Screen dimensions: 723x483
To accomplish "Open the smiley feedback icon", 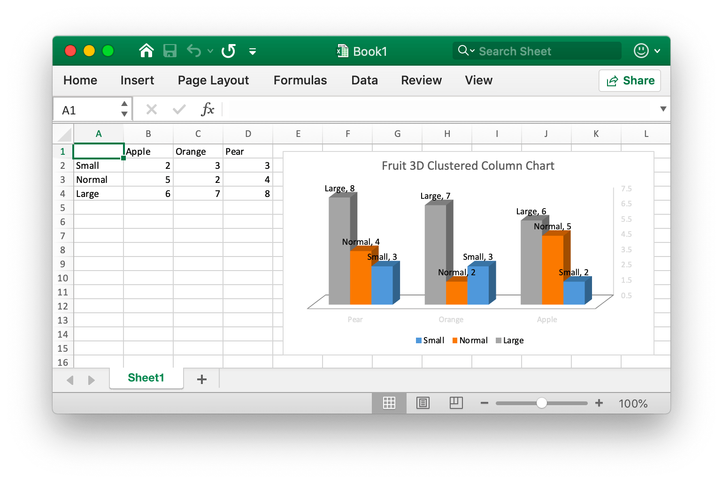I will pos(641,51).
